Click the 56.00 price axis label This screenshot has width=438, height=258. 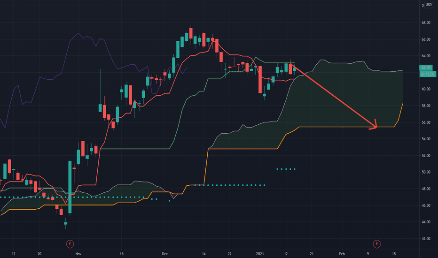[x=426, y=122]
